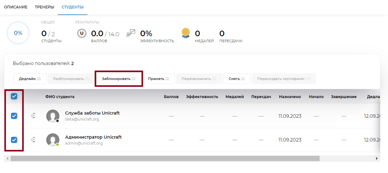Sort by Баллов column header
Image resolution: width=388 pixels, height=173 pixels.
171,97
